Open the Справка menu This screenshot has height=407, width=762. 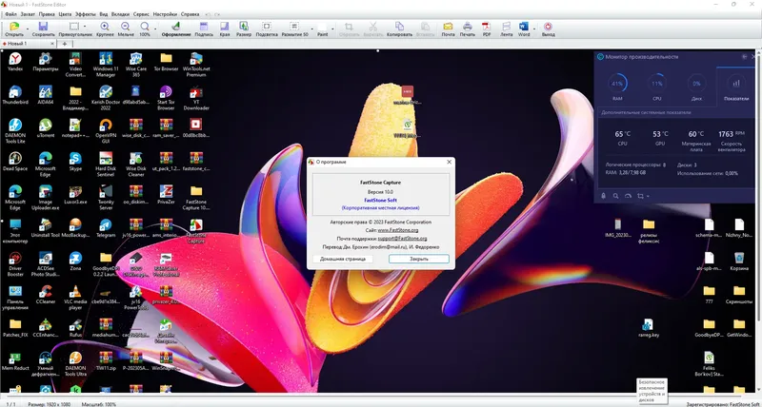click(190, 14)
